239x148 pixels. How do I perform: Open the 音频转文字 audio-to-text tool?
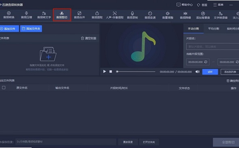[44, 15]
